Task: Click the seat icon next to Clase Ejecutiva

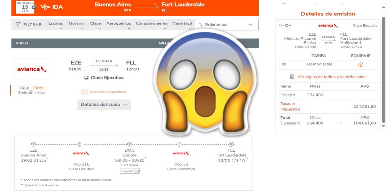Action: point(86,78)
